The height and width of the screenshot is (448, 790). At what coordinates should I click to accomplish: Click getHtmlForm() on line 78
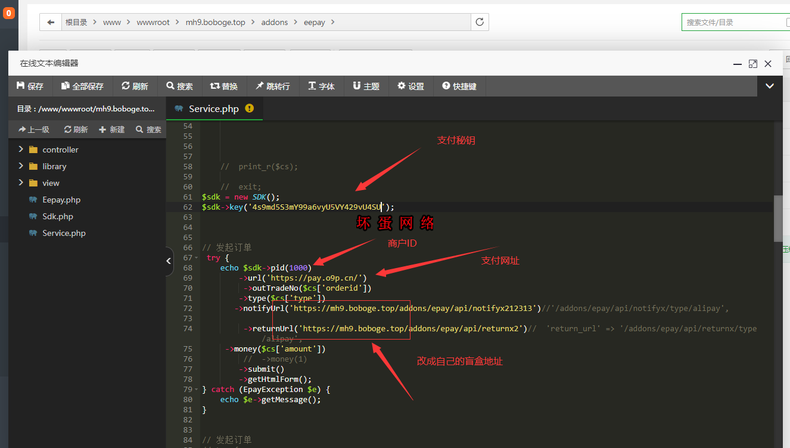pyautogui.click(x=279, y=379)
